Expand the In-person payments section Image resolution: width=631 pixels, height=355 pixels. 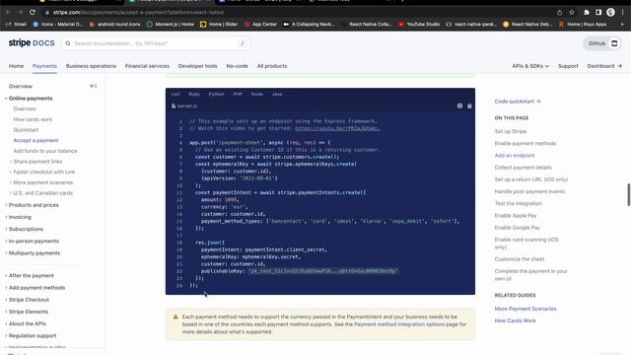pos(6,241)
